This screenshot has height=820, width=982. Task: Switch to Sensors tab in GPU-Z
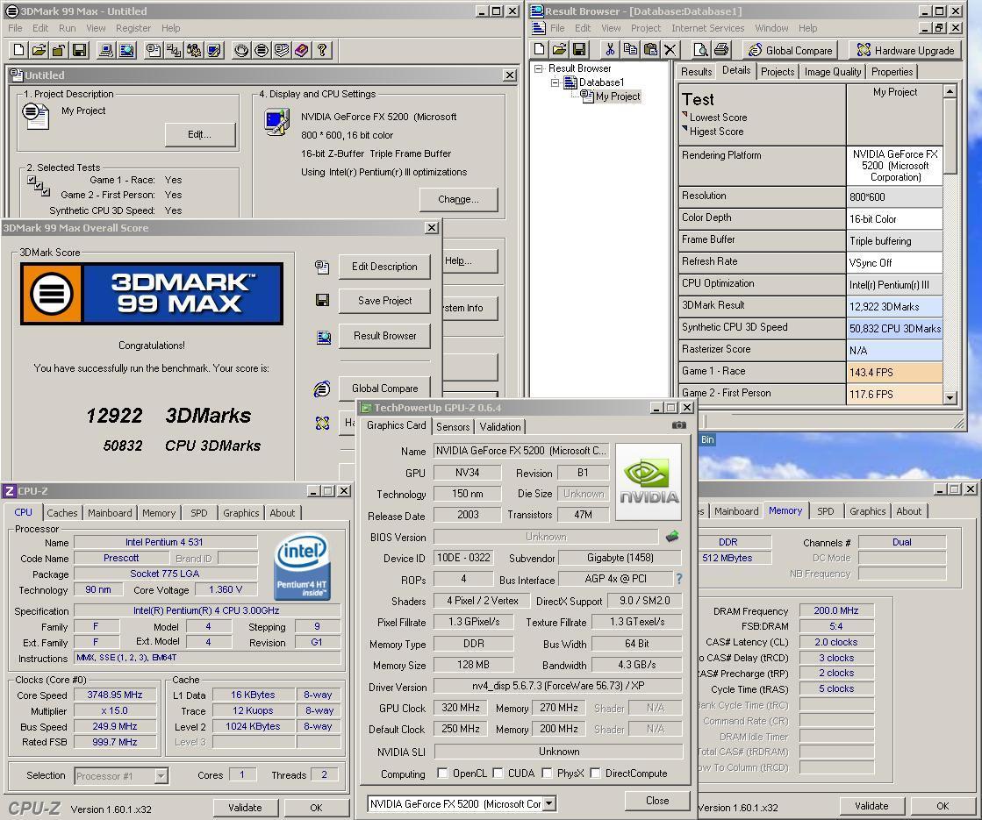coord(453,427)
